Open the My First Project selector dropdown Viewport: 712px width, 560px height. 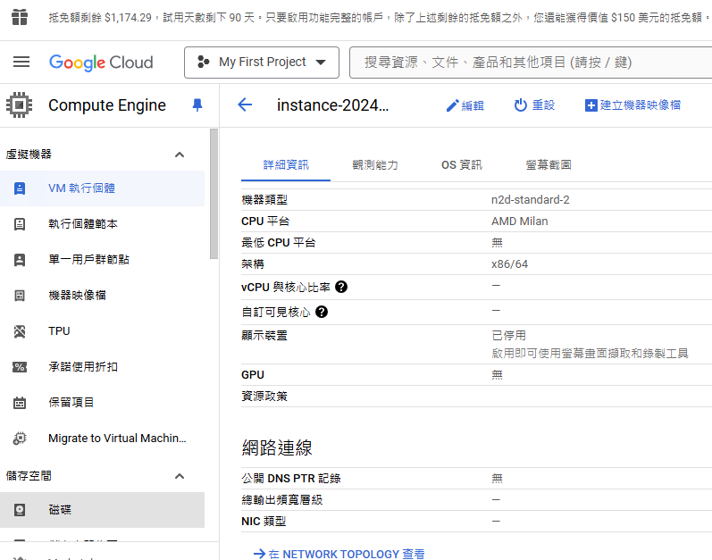click(x=262, y=63)
